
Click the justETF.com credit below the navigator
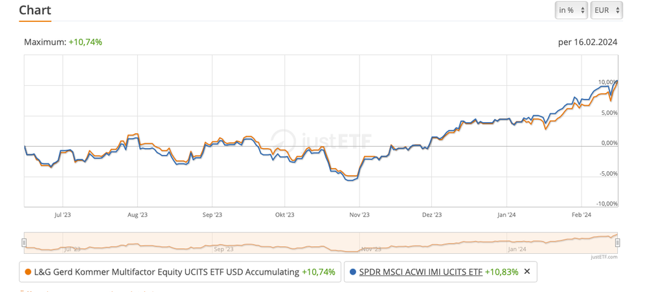pyautogui.click(x=603, y=256)
